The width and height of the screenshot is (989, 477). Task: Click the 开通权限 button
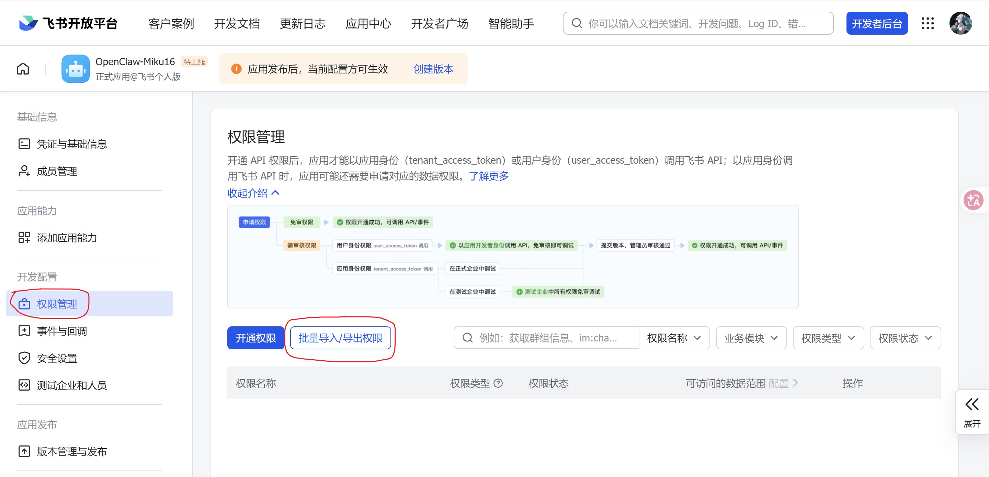tap(256, 338)
